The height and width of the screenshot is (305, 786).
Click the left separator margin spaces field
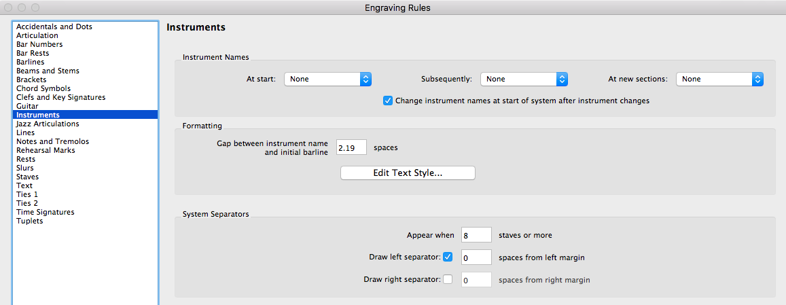[476, 257]
